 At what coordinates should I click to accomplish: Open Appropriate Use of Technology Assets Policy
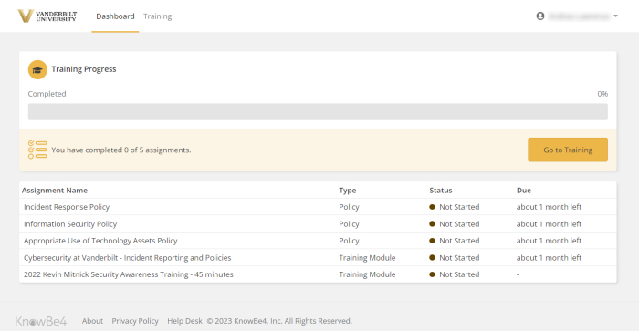[100, 241]
